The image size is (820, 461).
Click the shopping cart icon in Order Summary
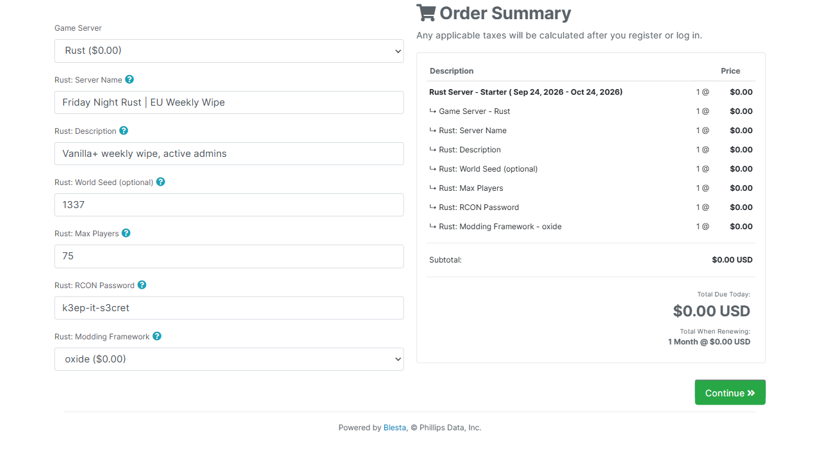(426, 13)
